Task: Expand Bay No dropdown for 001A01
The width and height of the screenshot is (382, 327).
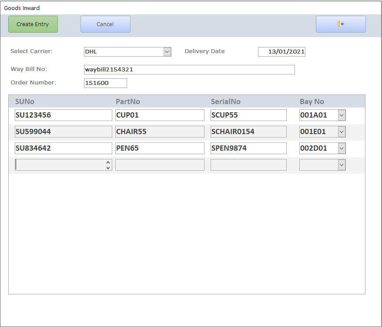Action: click(342, 115)
